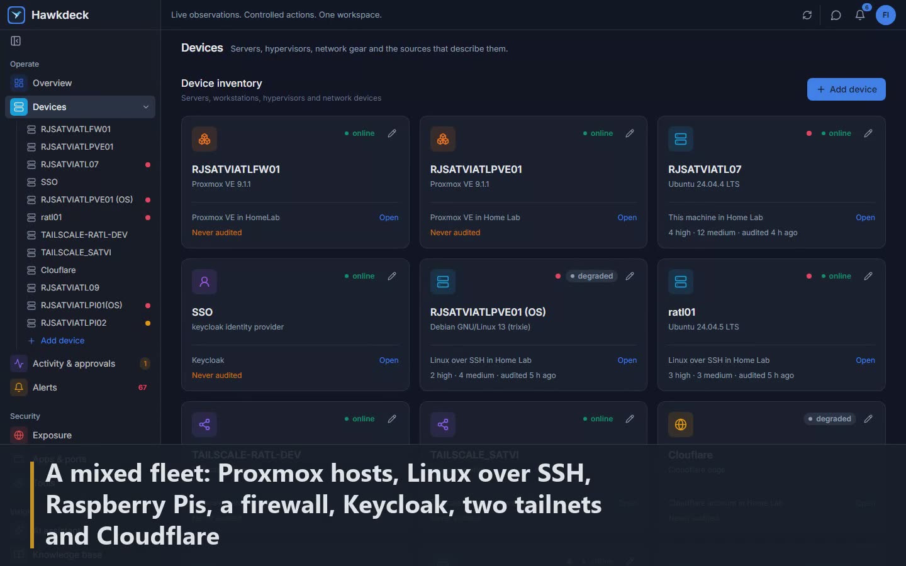Click the refresh icon in header
Image resolution: width=906 pixels, height=566 pixels.
(807, 15)
